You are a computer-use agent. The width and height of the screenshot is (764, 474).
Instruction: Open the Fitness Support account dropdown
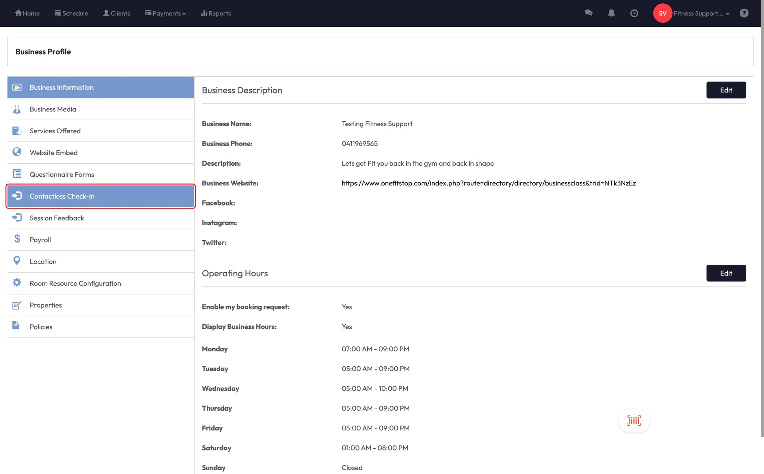pyautogui.click(x=701, y=13)
